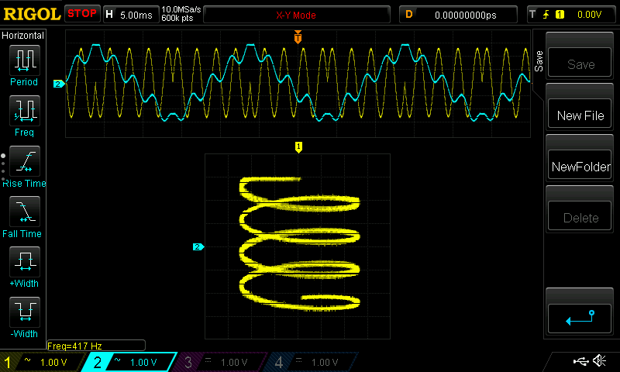Click the orange trigger position marker

pyautogui.click(x=298, y=37)
